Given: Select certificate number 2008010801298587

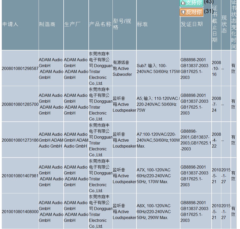Looking at the screenshot, I should (20, 68).
